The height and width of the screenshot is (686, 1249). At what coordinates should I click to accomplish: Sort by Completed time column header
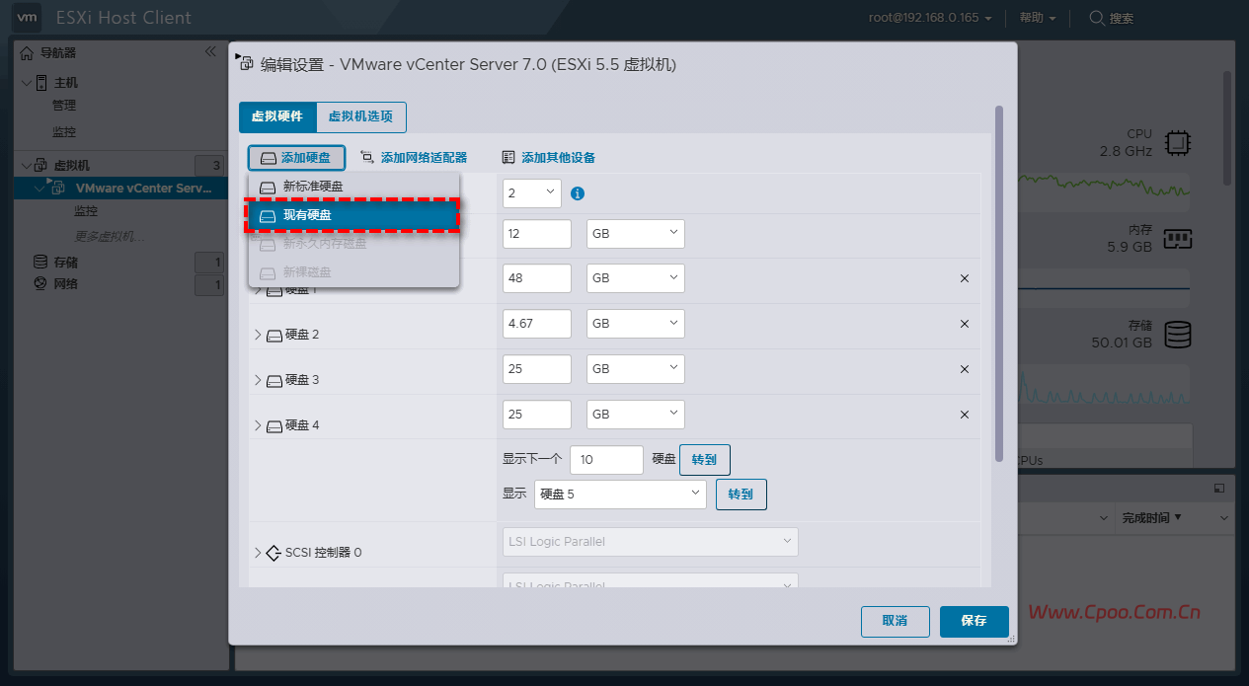tap(1151, 517)
